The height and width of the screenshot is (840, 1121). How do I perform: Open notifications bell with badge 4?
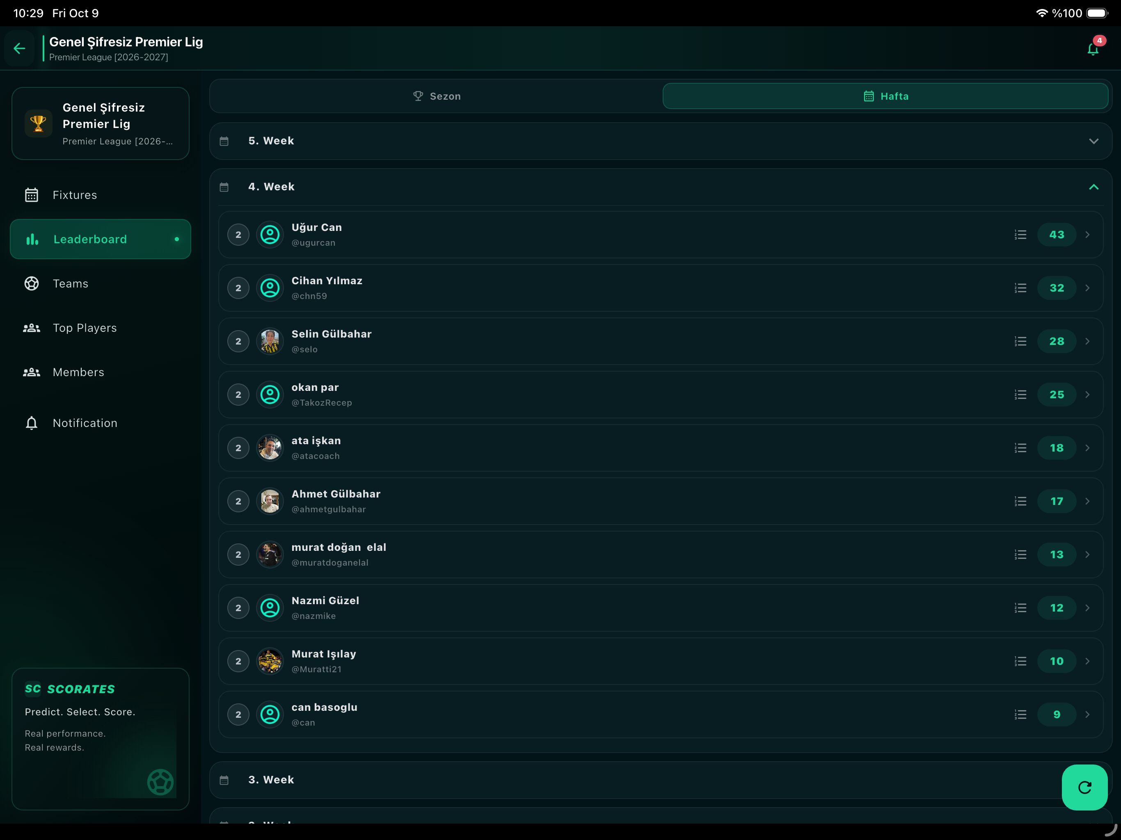[1093, 49]
